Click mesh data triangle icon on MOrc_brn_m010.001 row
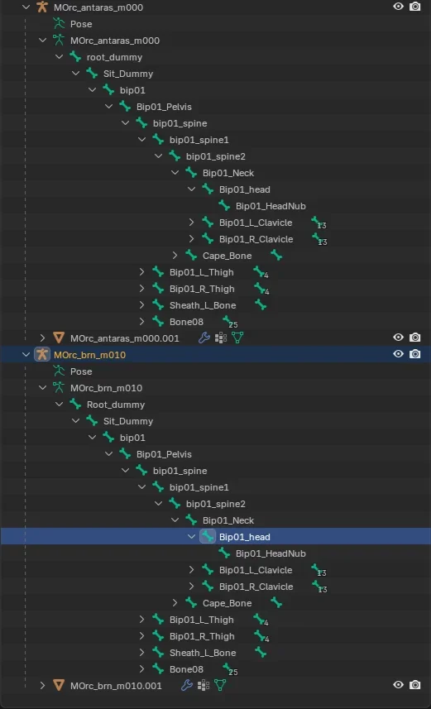Viewport: 431px width, 709px height. (220, 685)
